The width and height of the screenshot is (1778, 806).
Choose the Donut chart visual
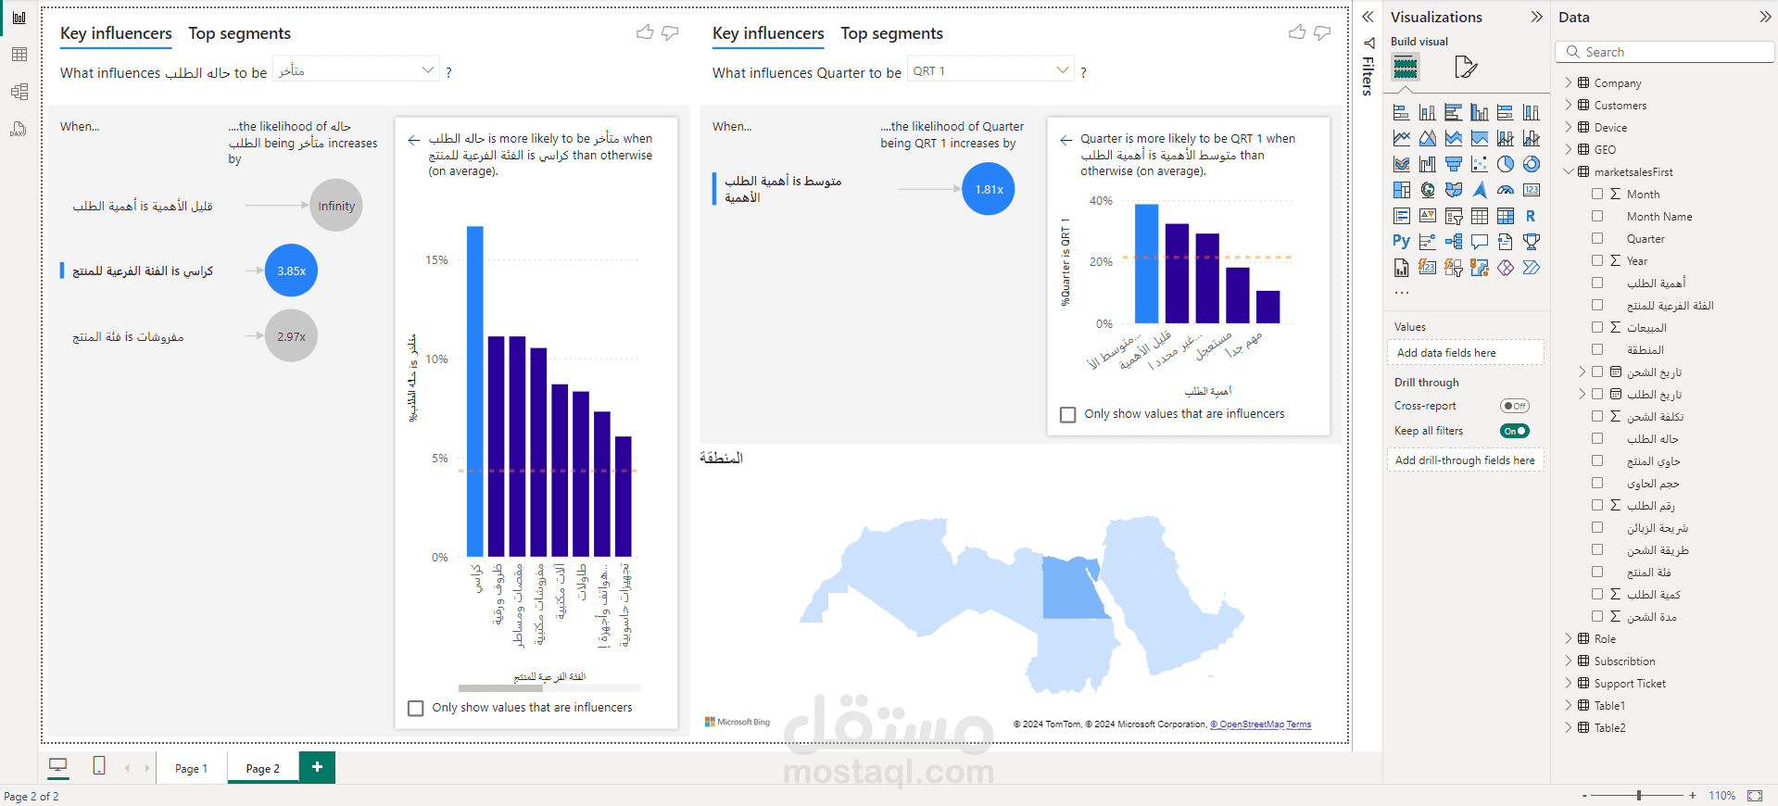[1532, 164]
